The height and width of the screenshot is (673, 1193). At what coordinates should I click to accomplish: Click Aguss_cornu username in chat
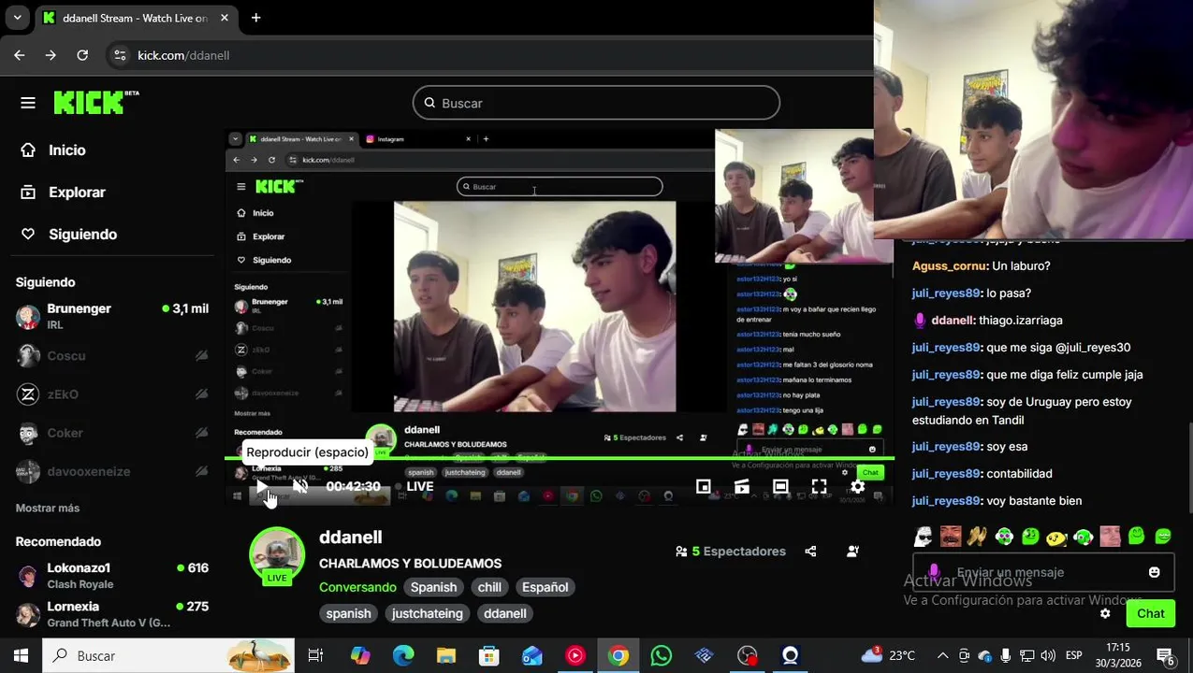[x=949, y=266]
